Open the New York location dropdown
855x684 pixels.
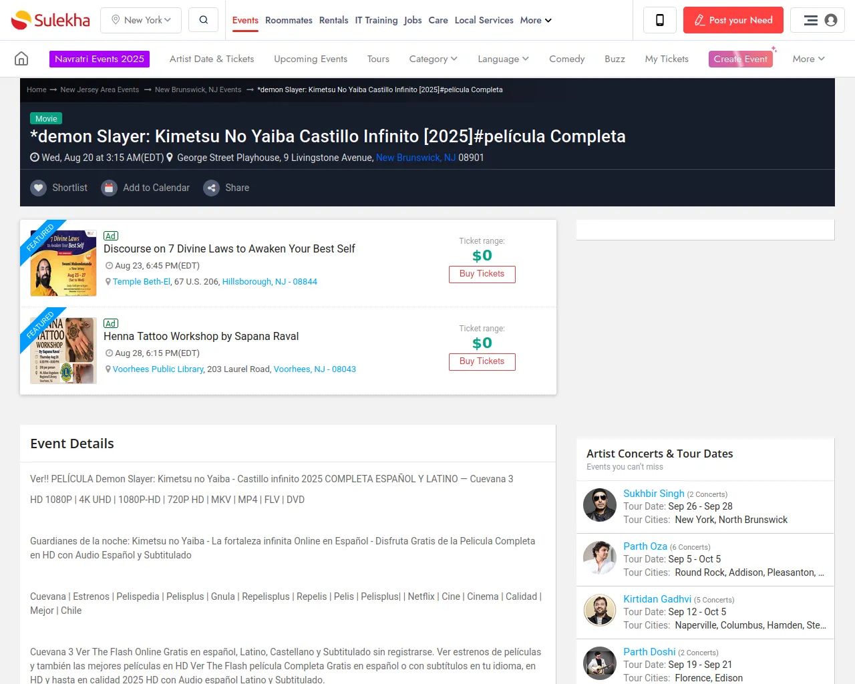pyautogui.click(x=141, y=20)
